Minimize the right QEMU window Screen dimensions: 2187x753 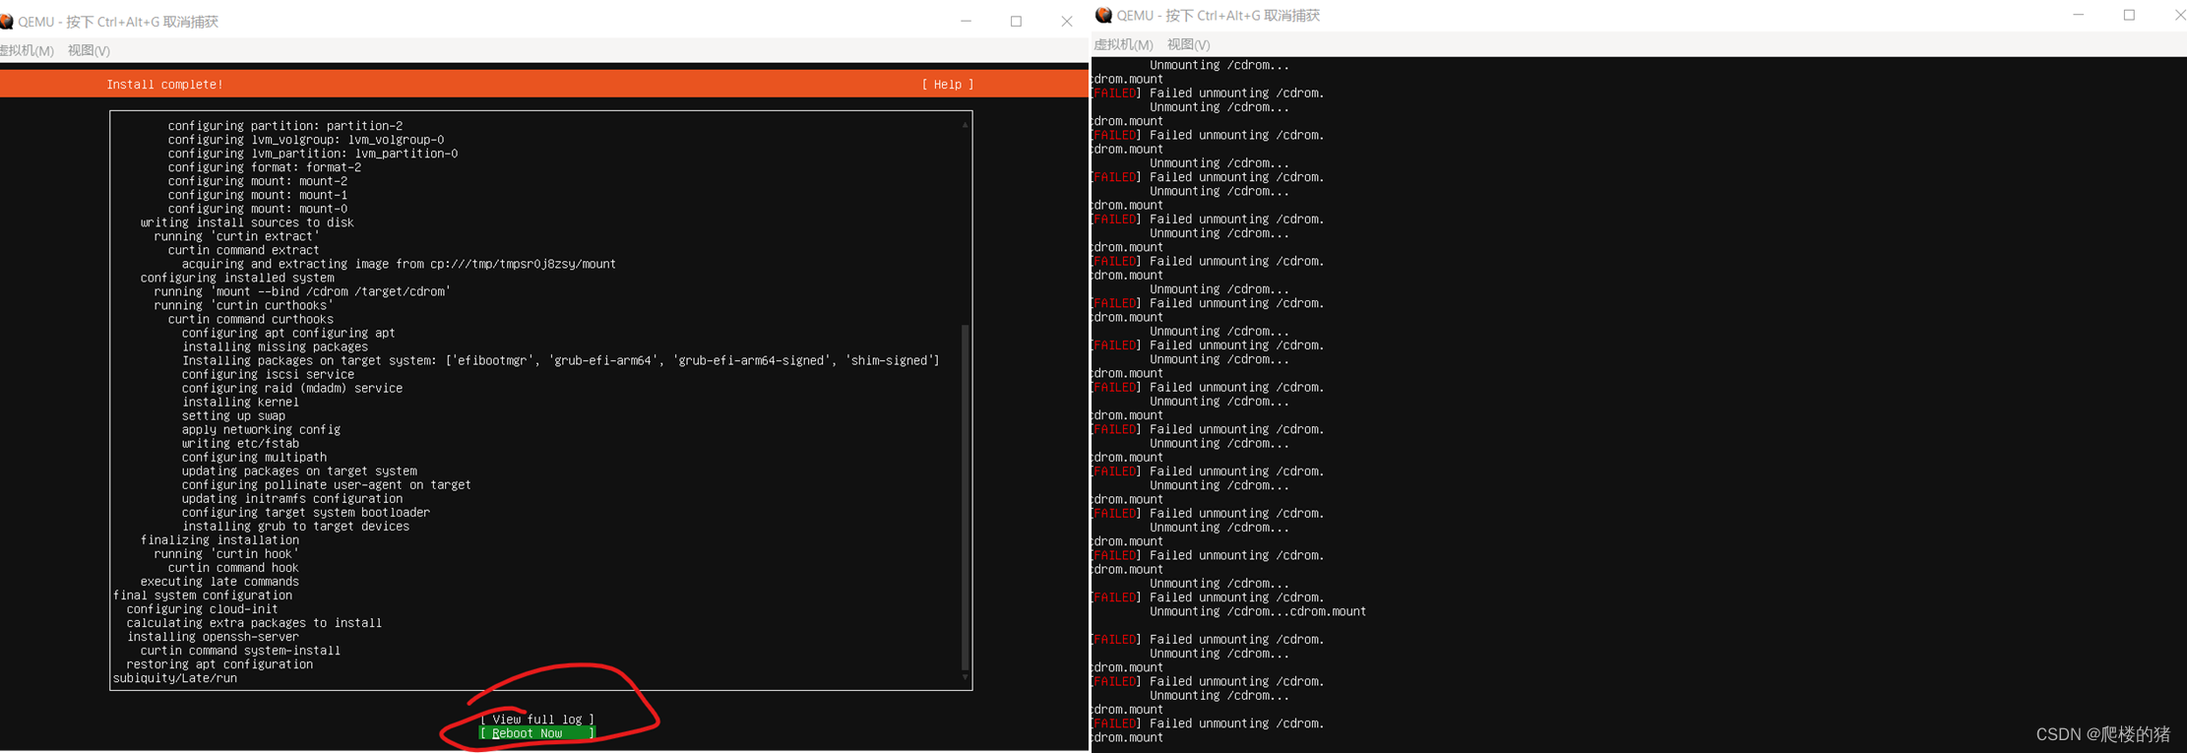pyautogui.click(x=2079, y=15)
